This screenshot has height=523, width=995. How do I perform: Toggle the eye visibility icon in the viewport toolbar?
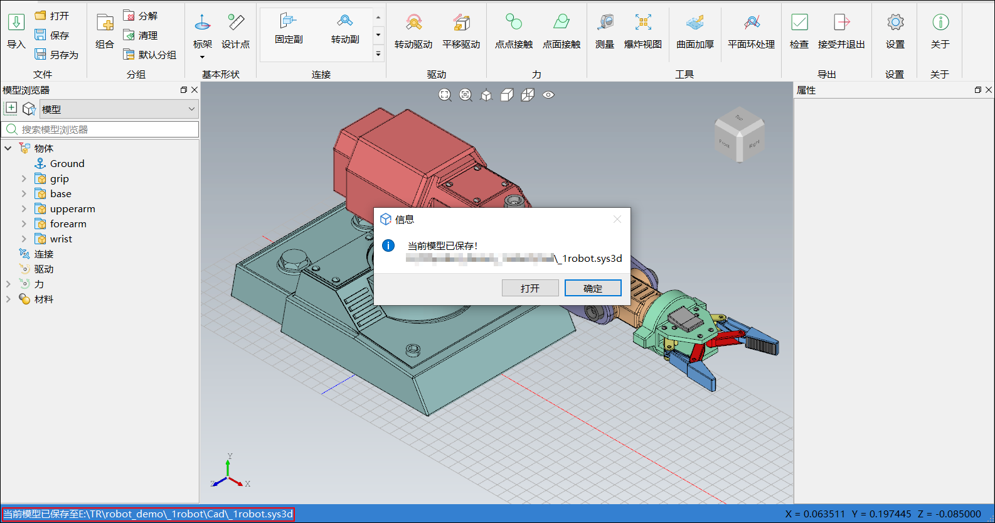(548, 95)
